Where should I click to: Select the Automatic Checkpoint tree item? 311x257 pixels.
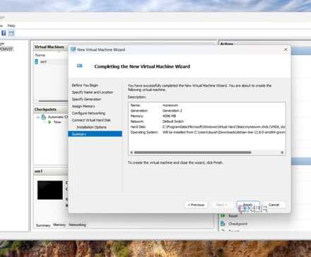58,116
